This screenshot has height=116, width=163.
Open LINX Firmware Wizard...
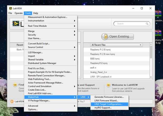[x=109, y=101]
